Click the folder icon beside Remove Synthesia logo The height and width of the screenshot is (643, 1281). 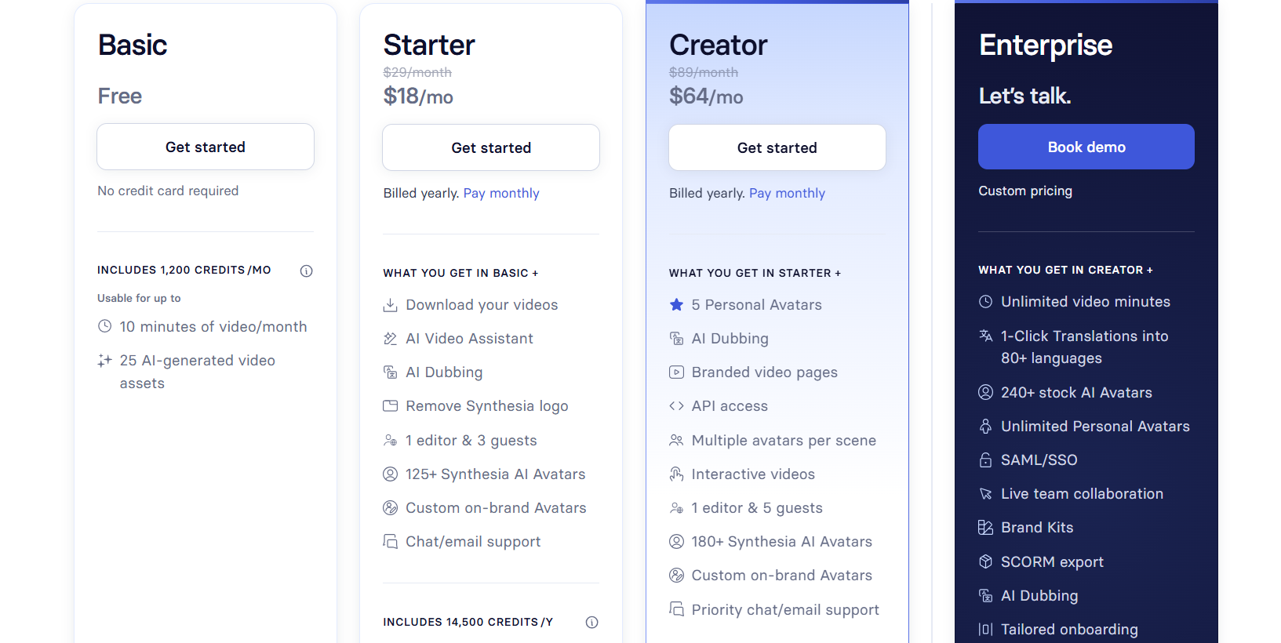tap(390, 406)
